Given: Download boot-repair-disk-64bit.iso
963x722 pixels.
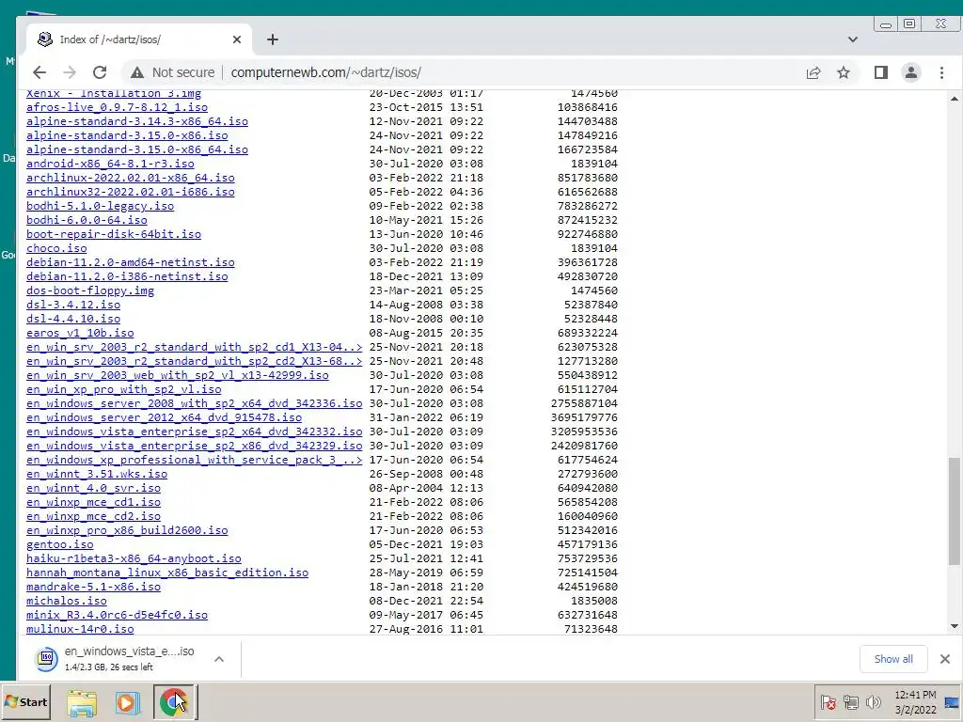Looking at the screenshot, I should coord(114,234).
